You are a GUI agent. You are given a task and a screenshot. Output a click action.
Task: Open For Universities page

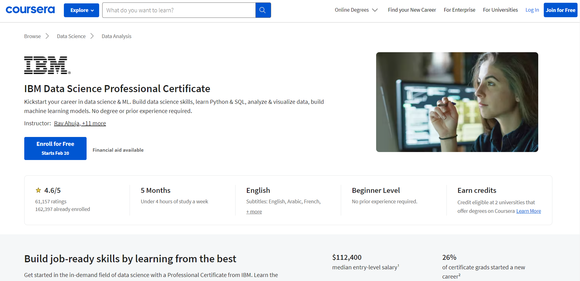(x=500, y=10)
